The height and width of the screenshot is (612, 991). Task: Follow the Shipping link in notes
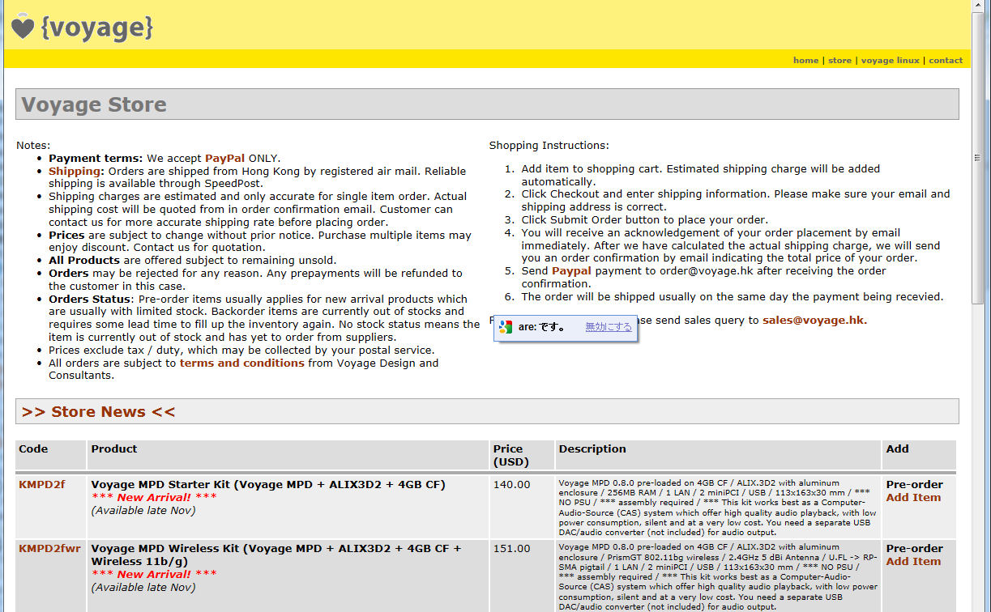point(75,171)
